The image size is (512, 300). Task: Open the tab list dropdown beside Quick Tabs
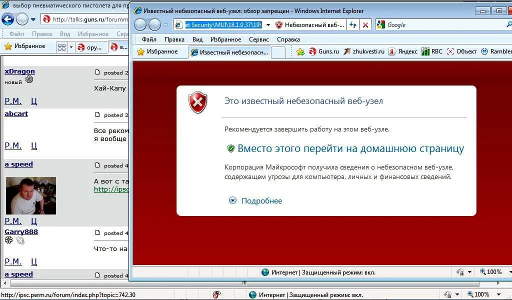[x=71, y=47]
